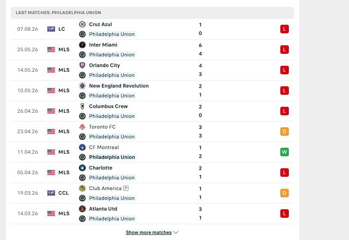Open the L badge for Cruz Azul match
The width and height of the screenshot is (349, 240).
[285, 29]
